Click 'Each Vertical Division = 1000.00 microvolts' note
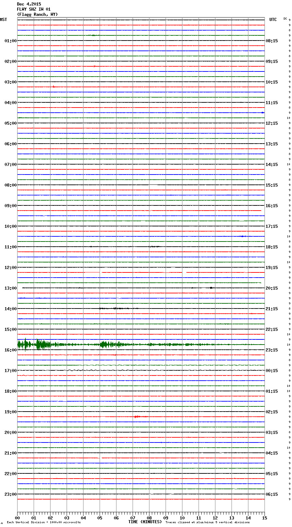Viewport: 292px width, 527px height. point(44,523)
